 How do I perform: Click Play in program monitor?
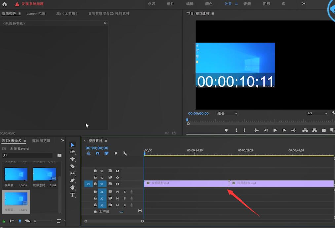point(275,130)
